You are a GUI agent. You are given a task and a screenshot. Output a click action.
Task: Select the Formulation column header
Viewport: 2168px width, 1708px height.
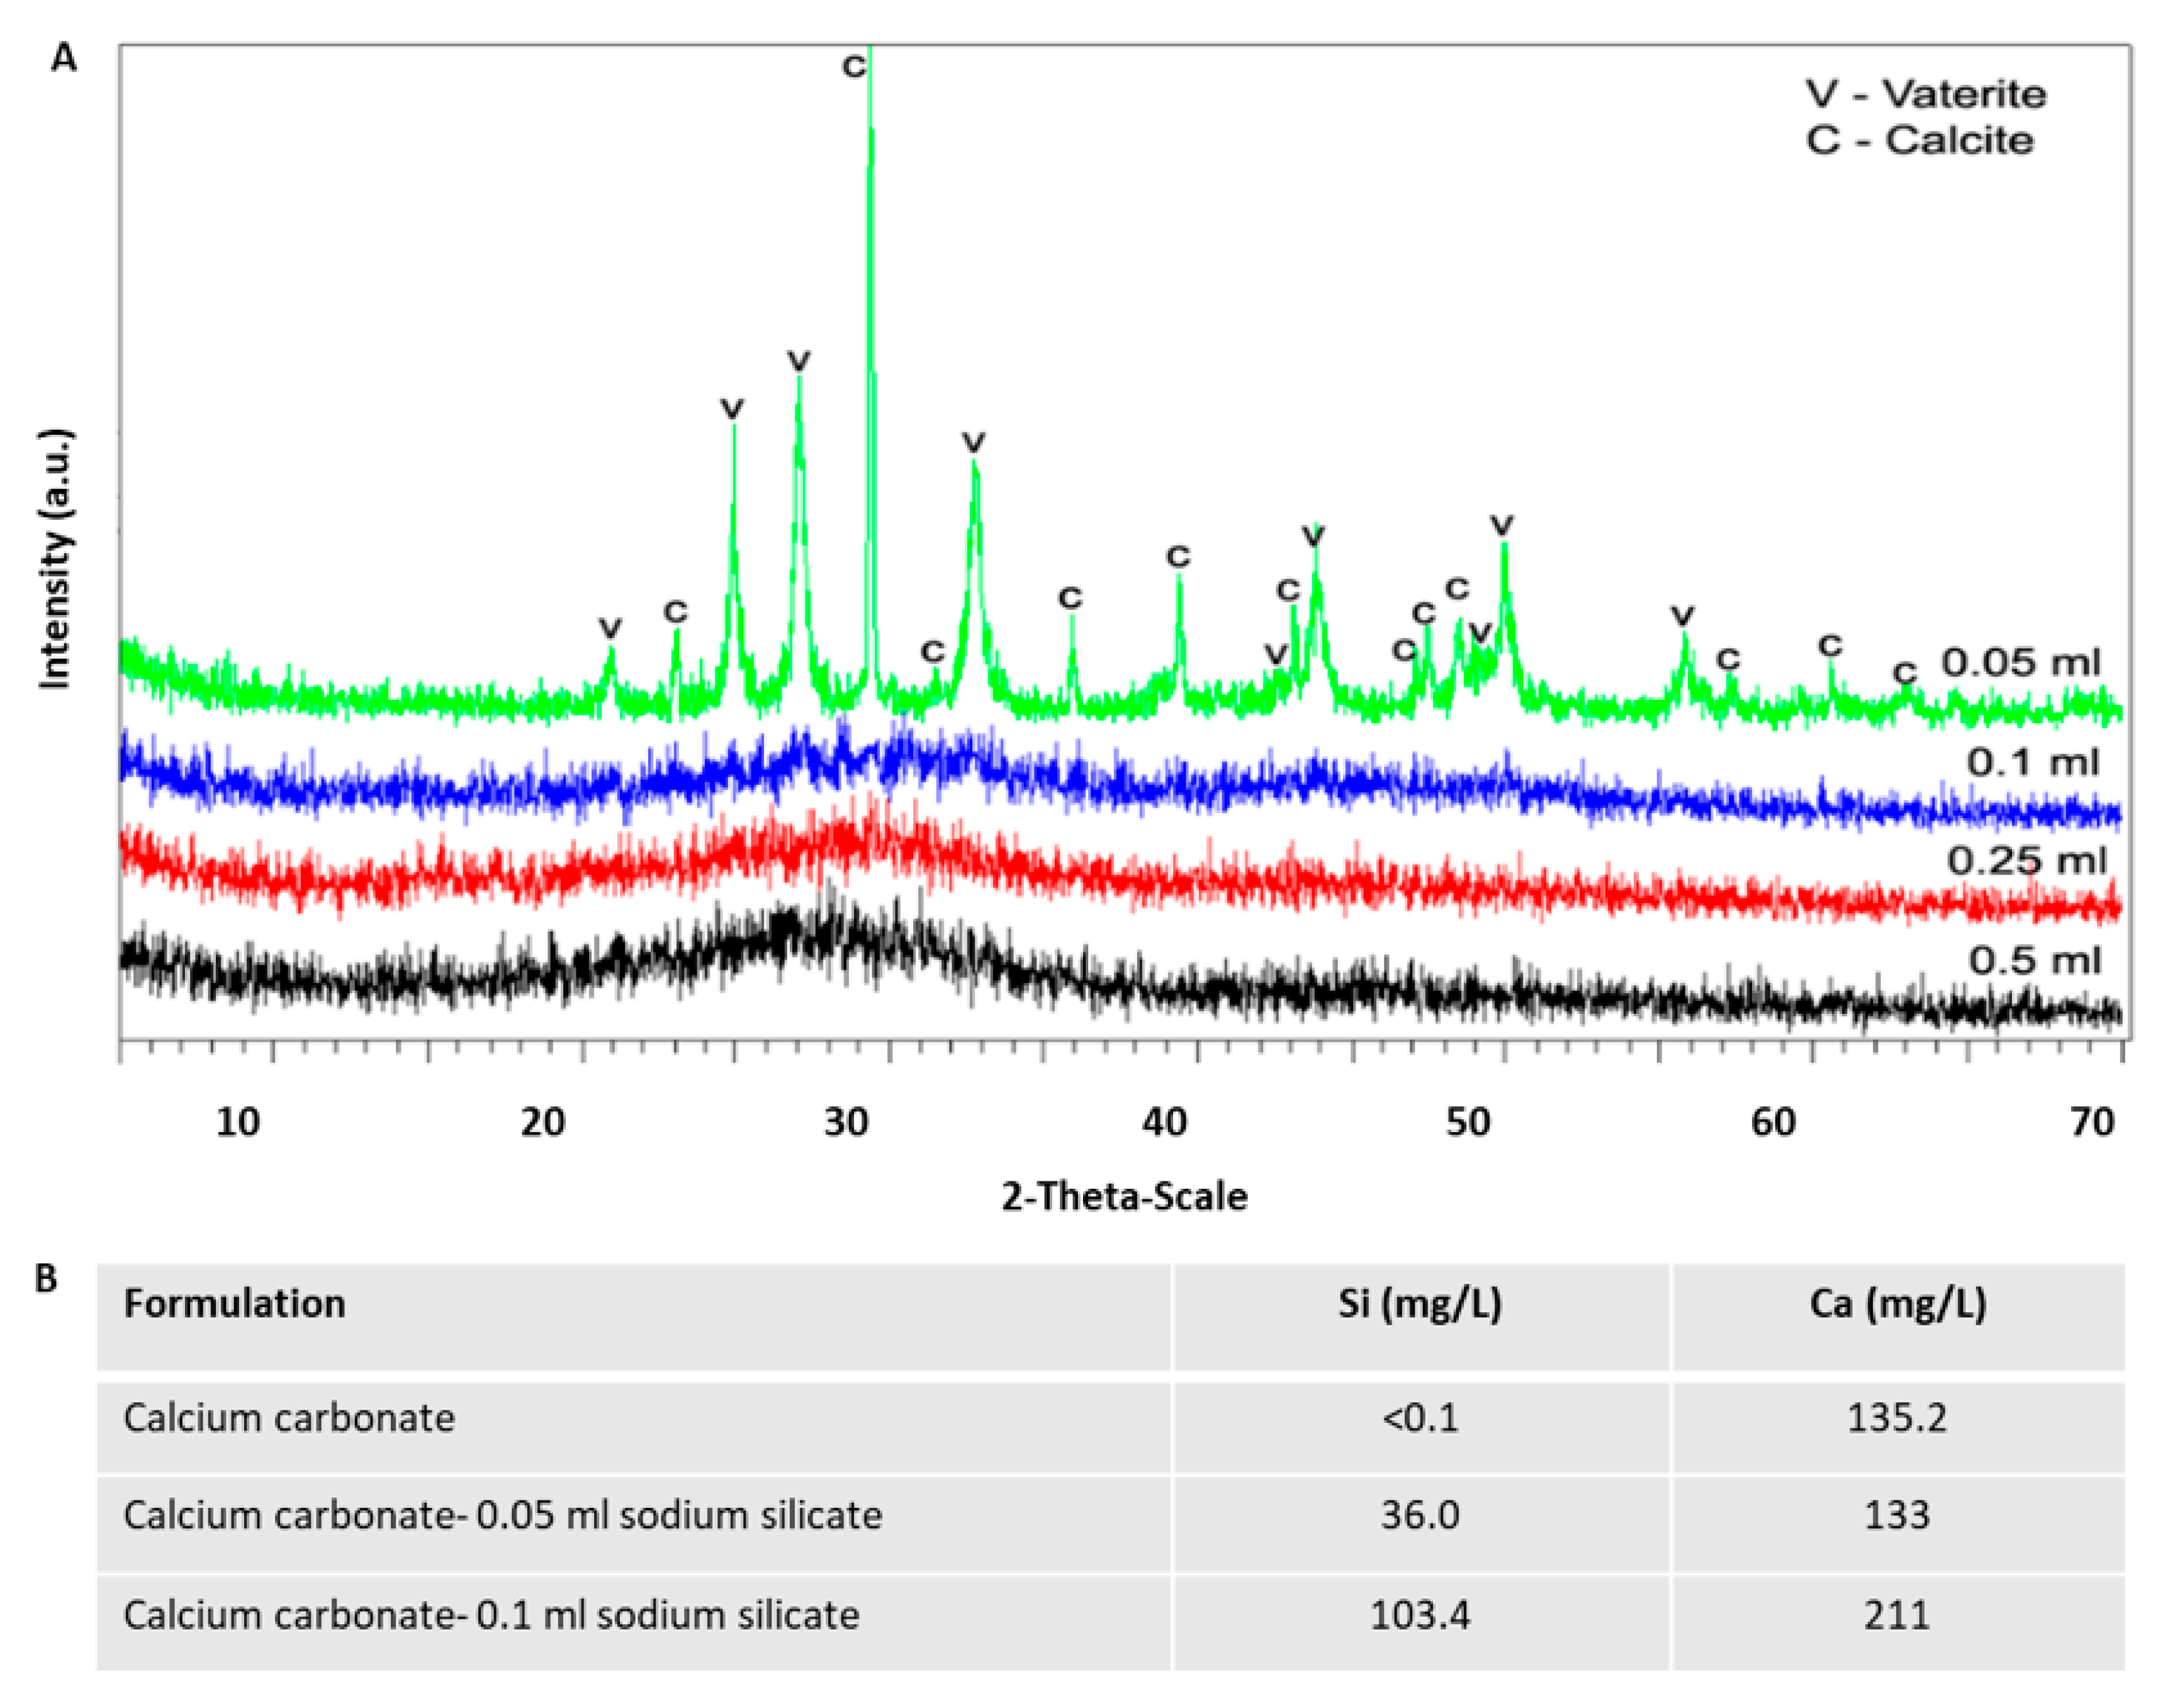(x=234, y=1304)
